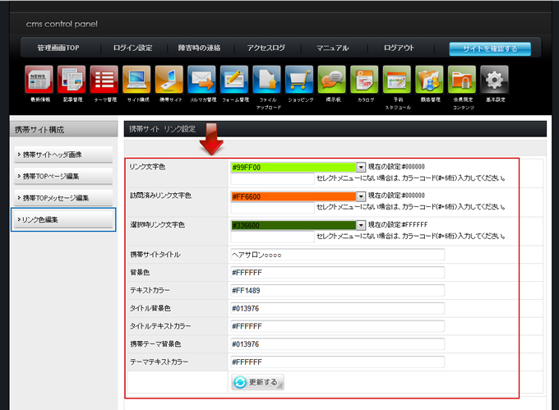Click the サイト構成 laptop icon

point(136,80)
